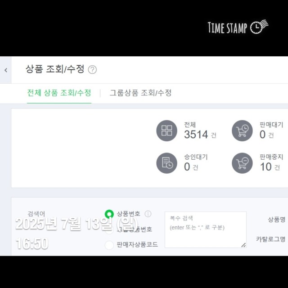This screenshot has height=288, width=288.
Task: Open the 승인대기 0 건 count
Action: click(191, 167)
